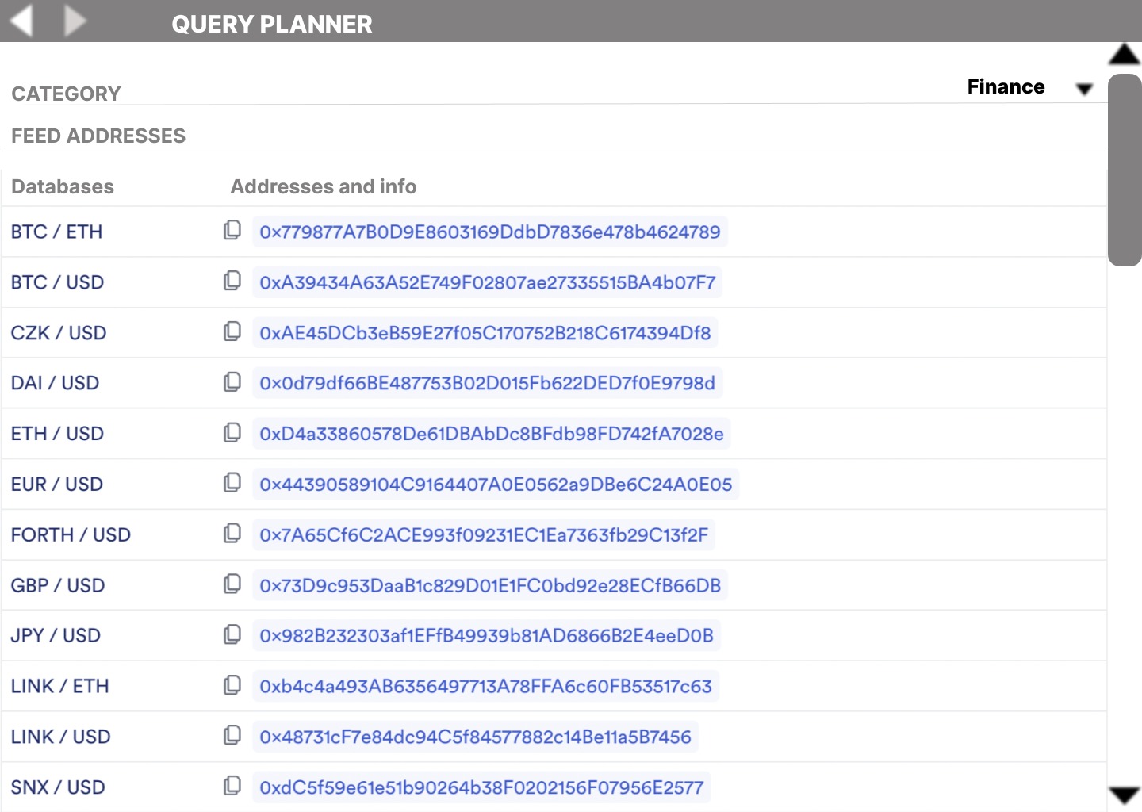Copy the BTC / ETH feed address
1142x812 pixels.
click(232, 230)
